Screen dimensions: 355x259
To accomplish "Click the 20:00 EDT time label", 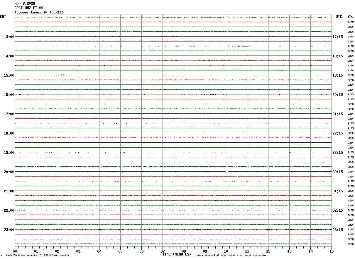I will pos(9,172).
